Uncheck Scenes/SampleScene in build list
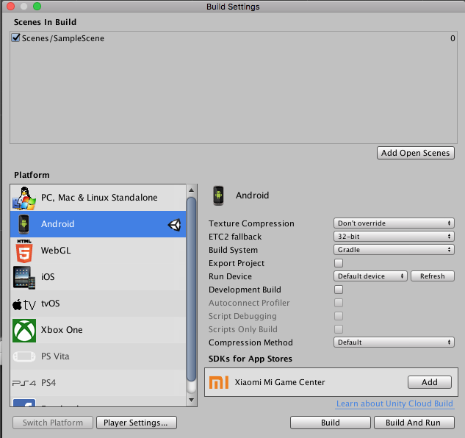This screenshot has height=438, width=465. coord(15,37)
